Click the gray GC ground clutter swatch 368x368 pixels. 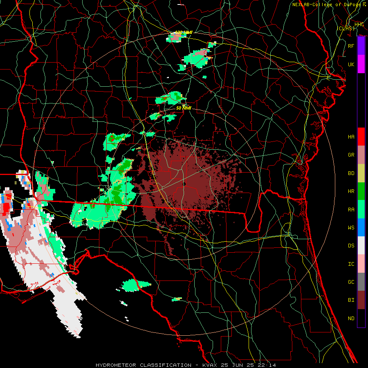point(361,282)
